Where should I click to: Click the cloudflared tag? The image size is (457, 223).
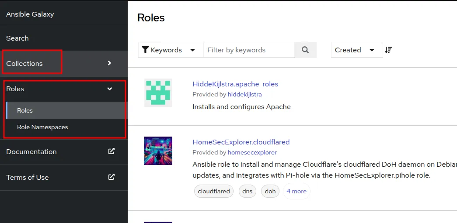click(214, 191)
